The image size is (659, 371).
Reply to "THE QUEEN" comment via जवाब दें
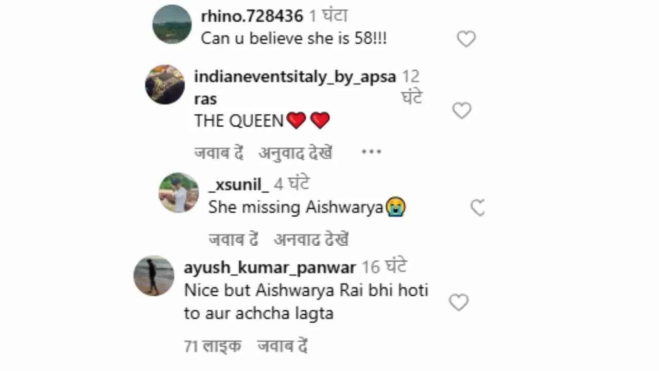pos(219,153)
